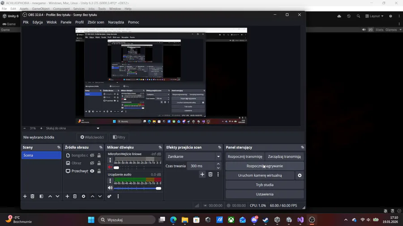Click Rozpocznij transmisję button
Viewport: 403px width, 226px height.
pos(245,157)
